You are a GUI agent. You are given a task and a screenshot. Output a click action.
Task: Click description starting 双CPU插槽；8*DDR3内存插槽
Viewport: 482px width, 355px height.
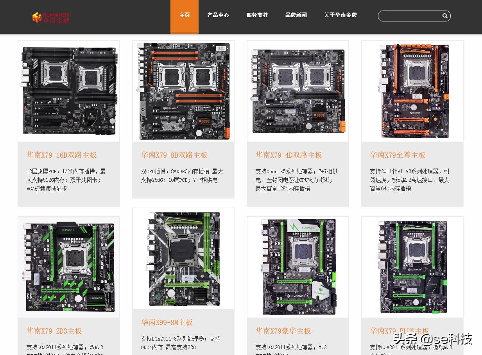[182, 176]
